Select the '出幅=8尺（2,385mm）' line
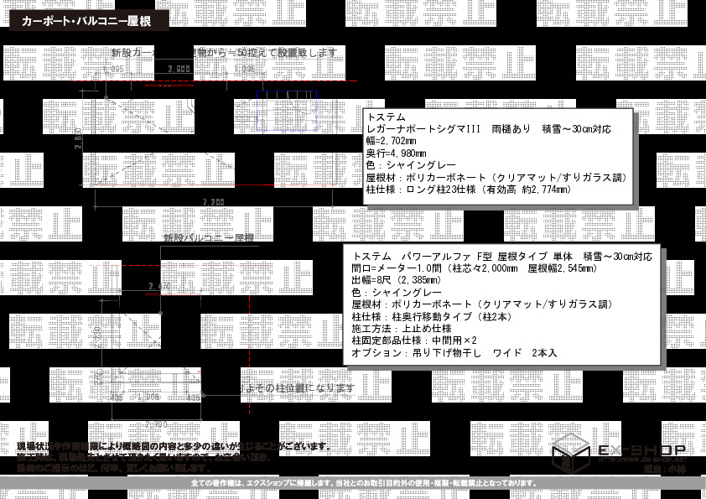The width and height of the screenshot is (706, 499). (397, 280)
